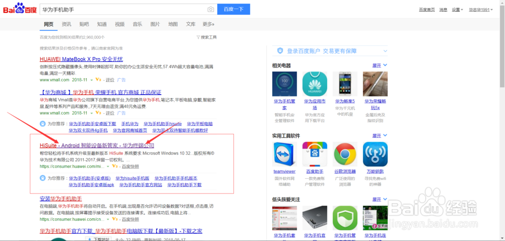Click the 华为应用市场 app icon
The image size is (505, 241).
pos(315,84)
